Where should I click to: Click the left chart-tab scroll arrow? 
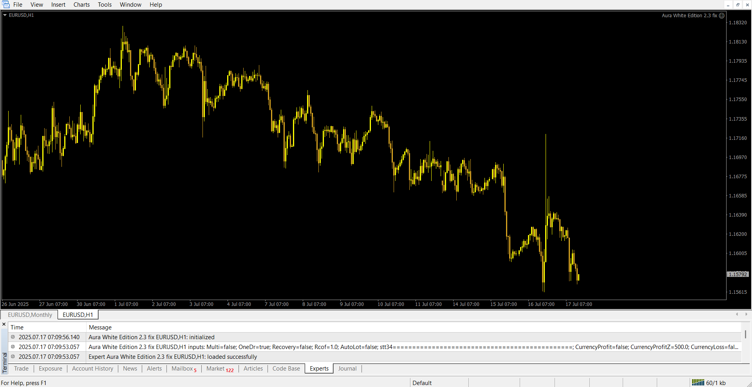[x=737, y=314]
